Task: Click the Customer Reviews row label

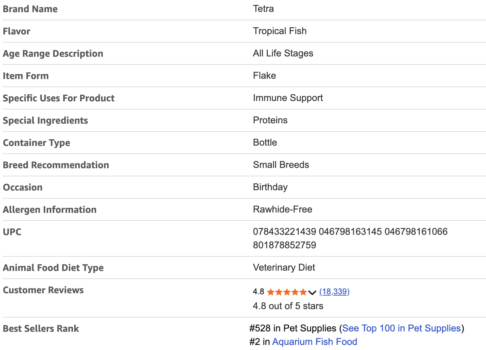Action: click(x=43, y=290)
